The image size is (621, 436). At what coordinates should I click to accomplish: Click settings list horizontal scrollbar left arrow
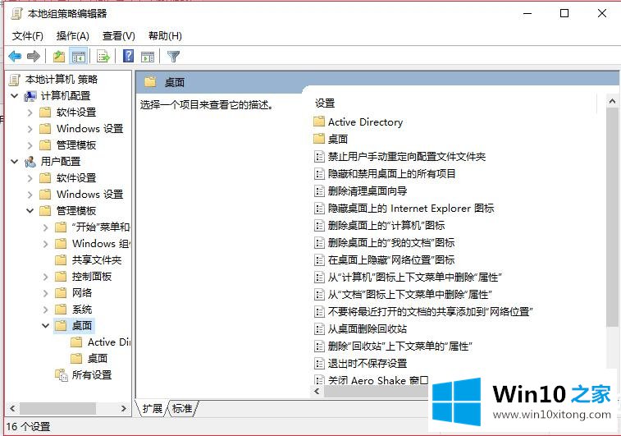(317, 391)
